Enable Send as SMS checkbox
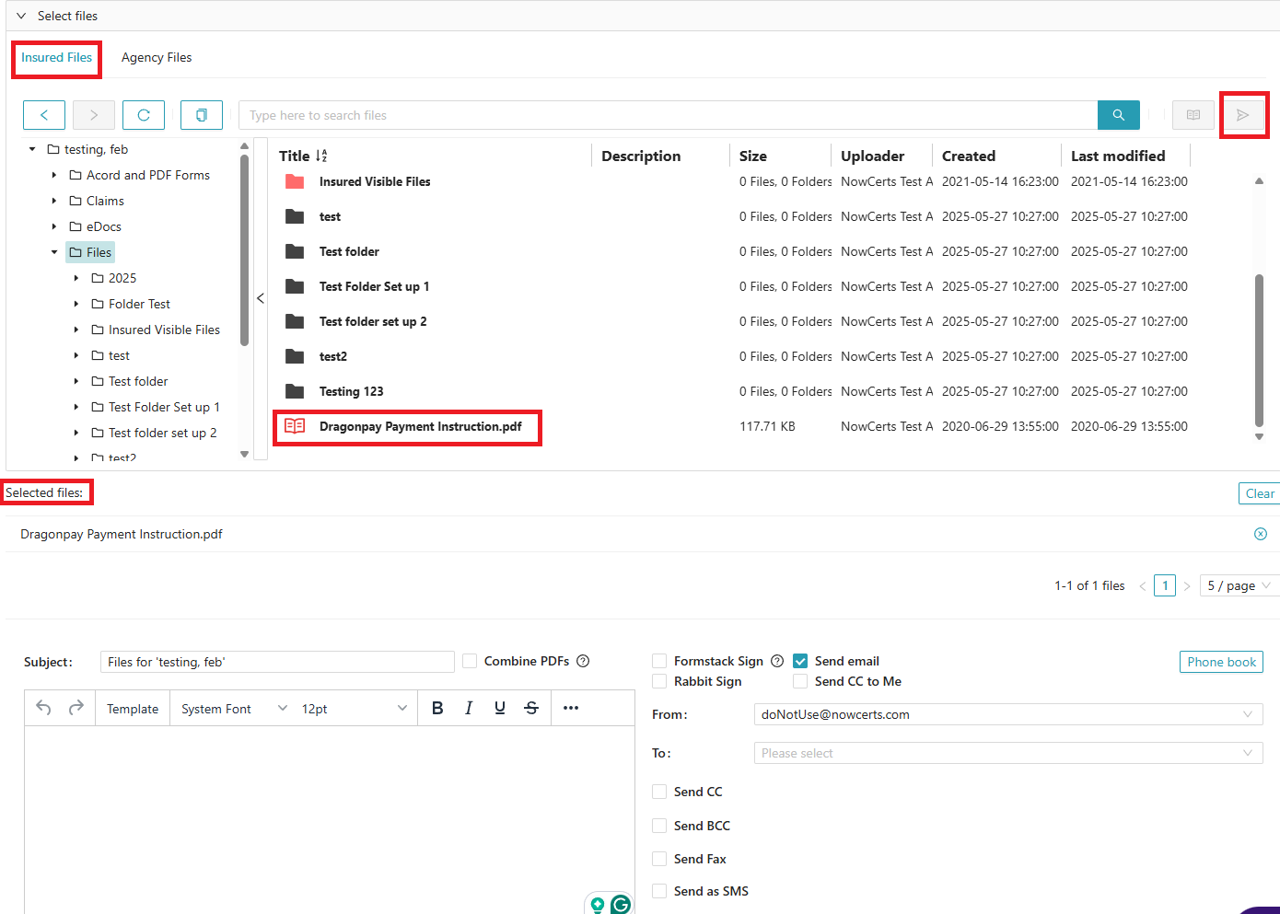1280x914 pixels. click(659, 891)
